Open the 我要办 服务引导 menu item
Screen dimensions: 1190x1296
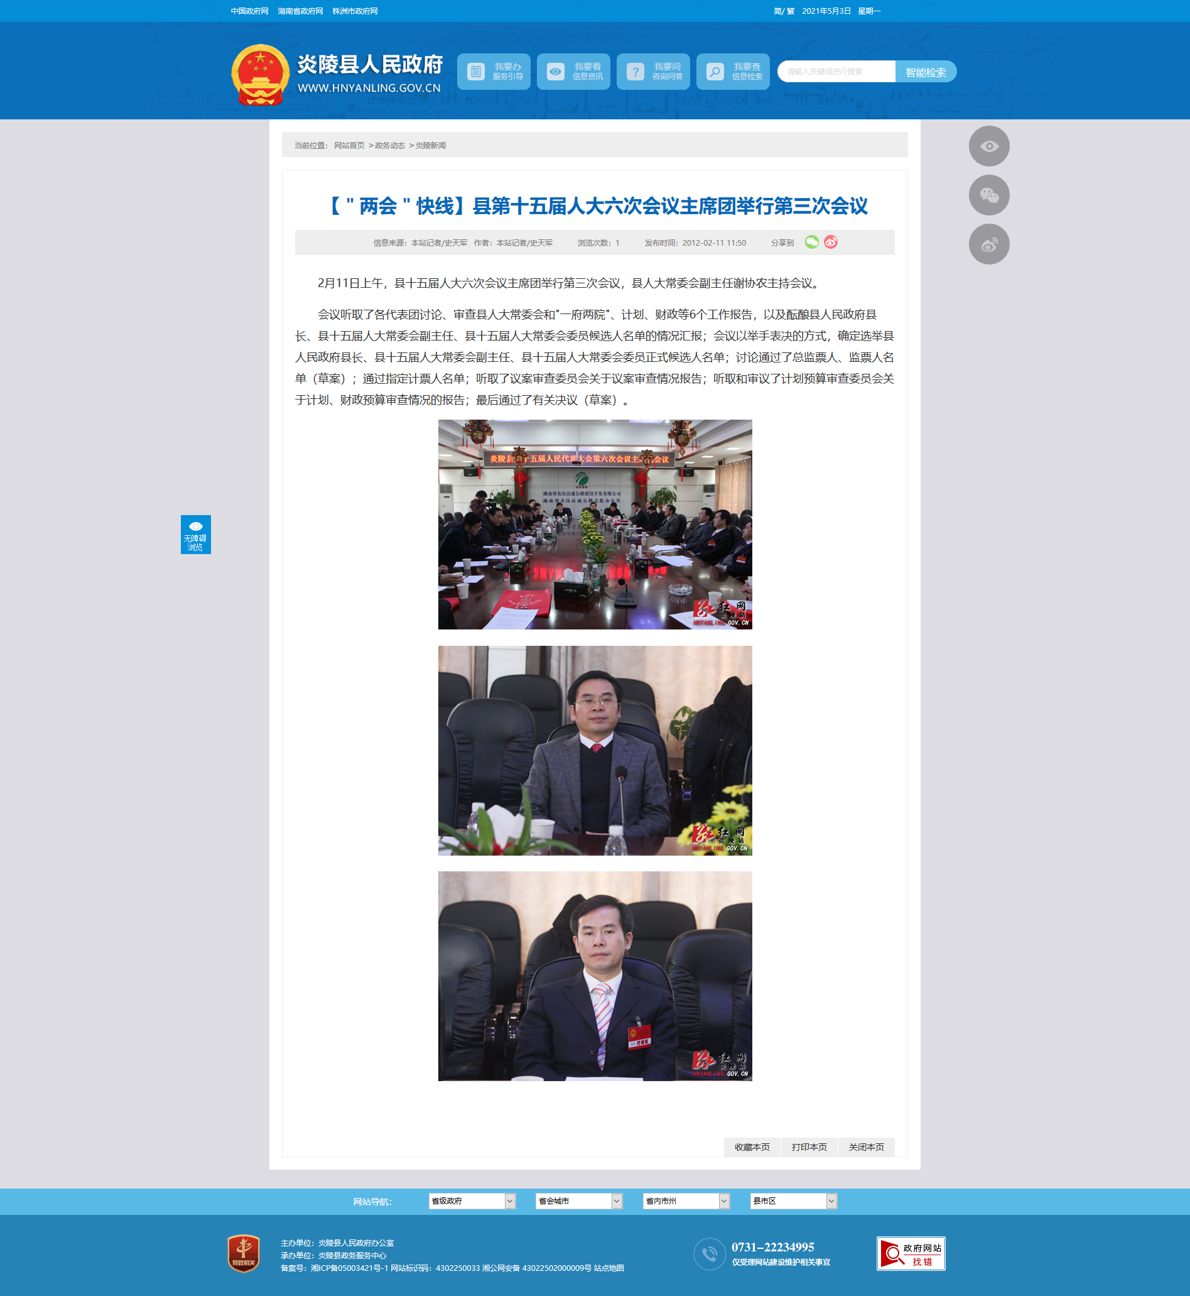(x=494, y=72)
